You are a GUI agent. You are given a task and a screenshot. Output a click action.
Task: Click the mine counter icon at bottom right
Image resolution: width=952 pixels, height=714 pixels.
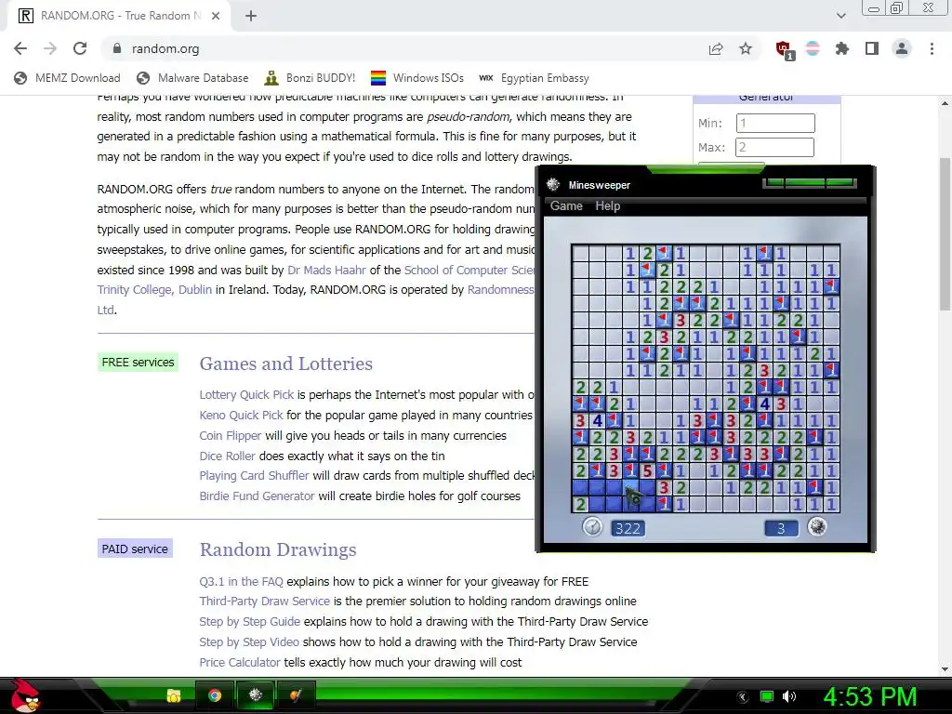pos(817,526)
